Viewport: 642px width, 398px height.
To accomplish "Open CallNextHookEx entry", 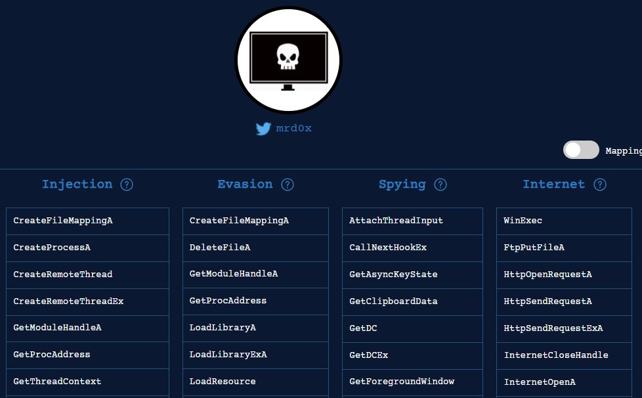I will pyautogui.click(x=412, y=248).
